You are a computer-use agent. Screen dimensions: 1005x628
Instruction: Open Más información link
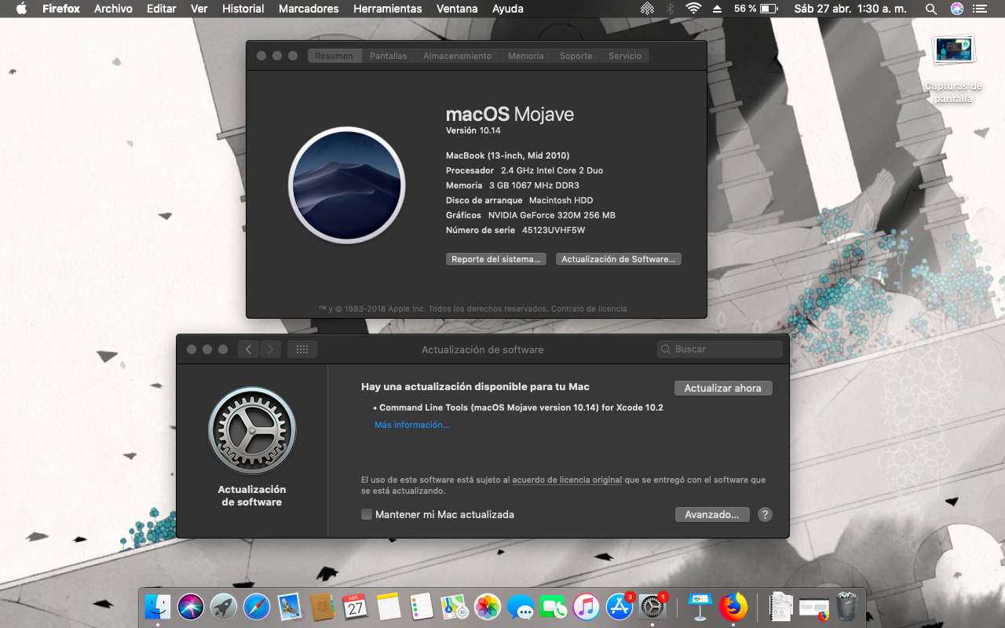(412, 425)
